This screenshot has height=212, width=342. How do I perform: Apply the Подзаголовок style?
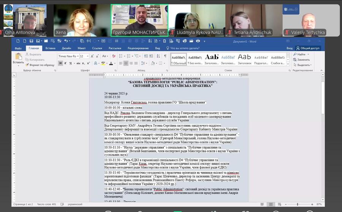point(261,59)
